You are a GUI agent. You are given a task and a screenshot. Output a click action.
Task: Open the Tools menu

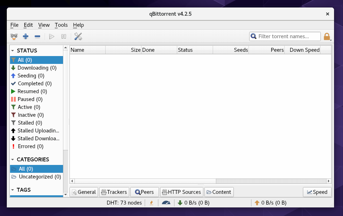click(x=61, y=25)
